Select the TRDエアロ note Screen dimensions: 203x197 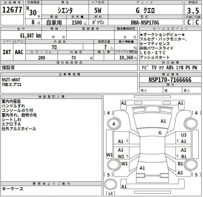pyautogui.click(x=11, y=85)
